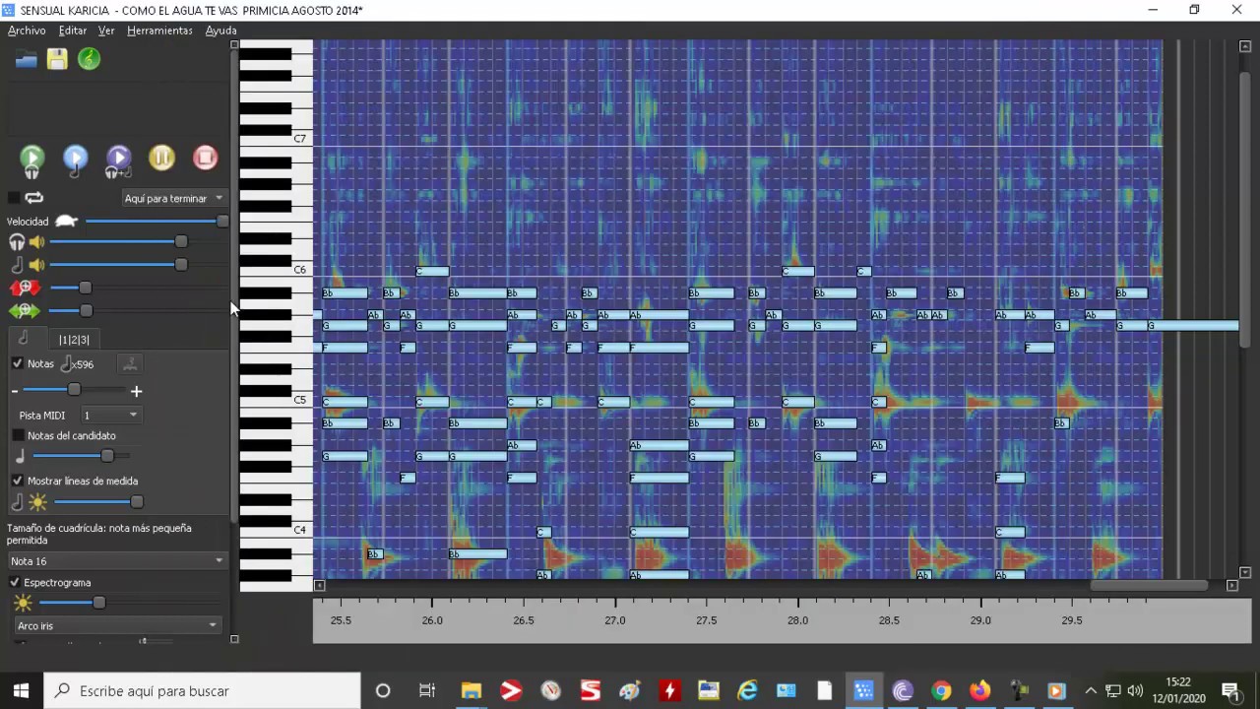
Task: Play notes only with the blue note button
Action: tap(75, 160)
